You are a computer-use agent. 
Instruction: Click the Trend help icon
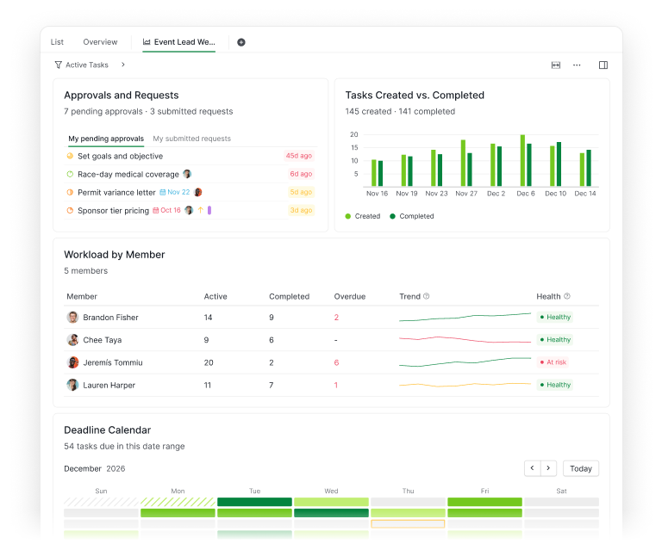pyautogui.click(x=427, y=296)
